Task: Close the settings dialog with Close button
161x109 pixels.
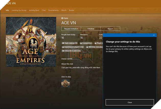Action: [130, 102]
